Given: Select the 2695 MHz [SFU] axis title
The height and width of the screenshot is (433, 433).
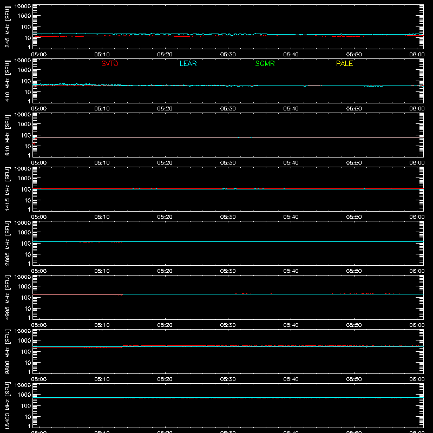Looking at the screenshot, I should click(7, 243).
